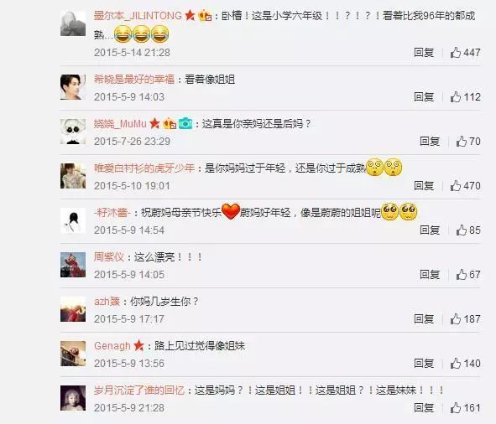496x424 pixels.
Task: Like 周紫仪's comment with 67 likes
Action: (x=462, y=274)
